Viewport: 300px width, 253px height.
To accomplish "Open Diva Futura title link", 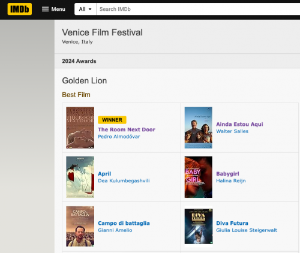I will [232, 223].
